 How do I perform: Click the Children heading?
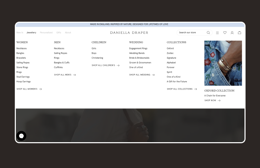99,42
